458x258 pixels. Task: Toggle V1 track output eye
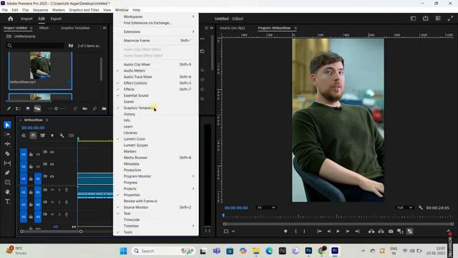pos(52,176)
